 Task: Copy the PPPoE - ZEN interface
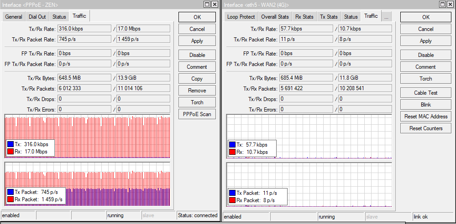click(x=197, y=79)
